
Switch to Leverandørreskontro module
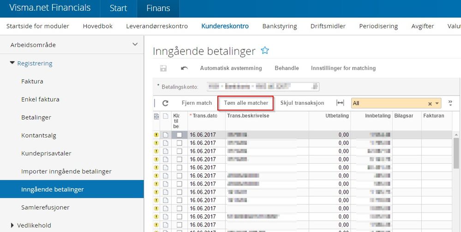point(157,26)
